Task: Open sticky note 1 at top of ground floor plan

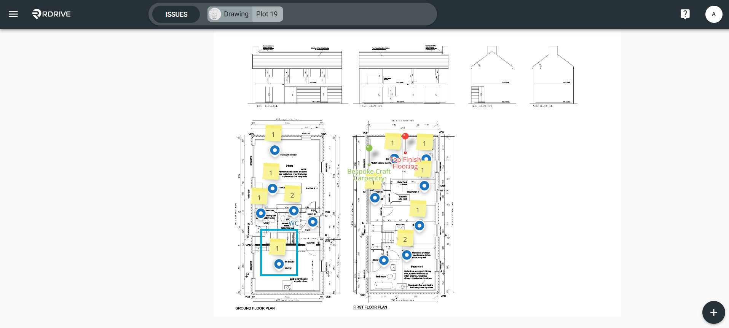Action: pyautogui.click(x=273, y=134)
